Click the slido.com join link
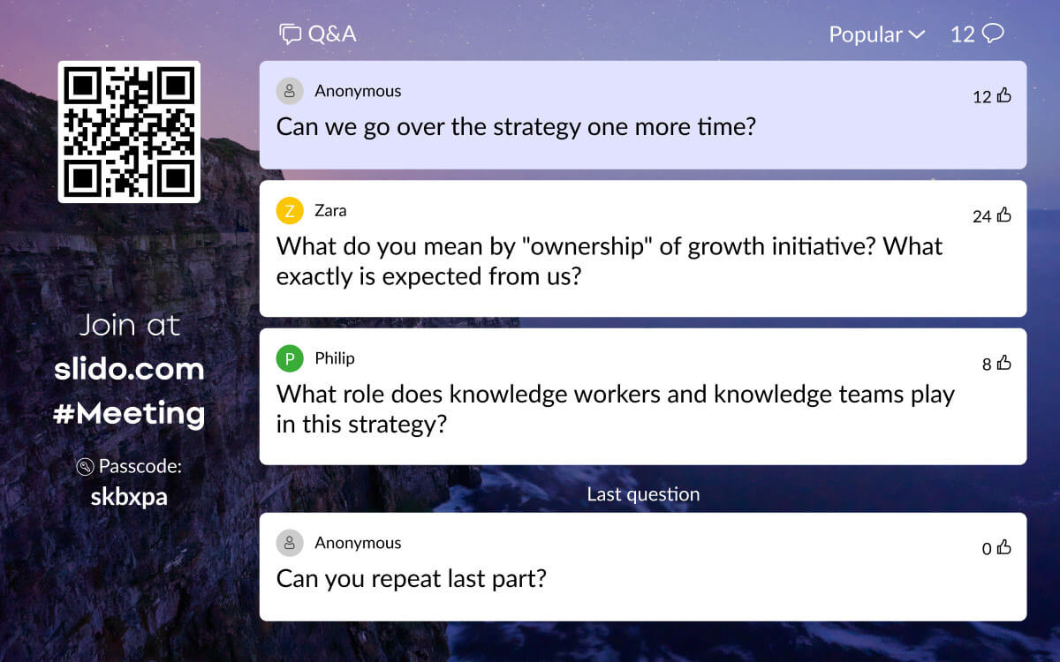Viewport: 1060px width, 662px height. pos(129,369)
